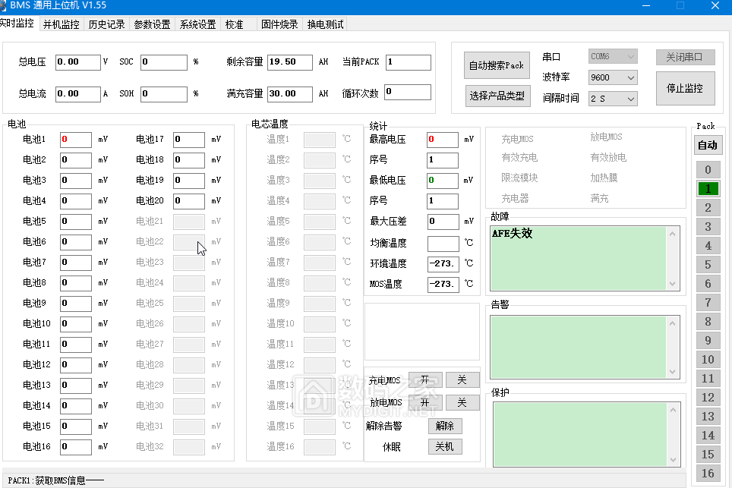The image size is (732, 488).
Task: Open the 换电测试 tab
Action: (x=326, y=24)
